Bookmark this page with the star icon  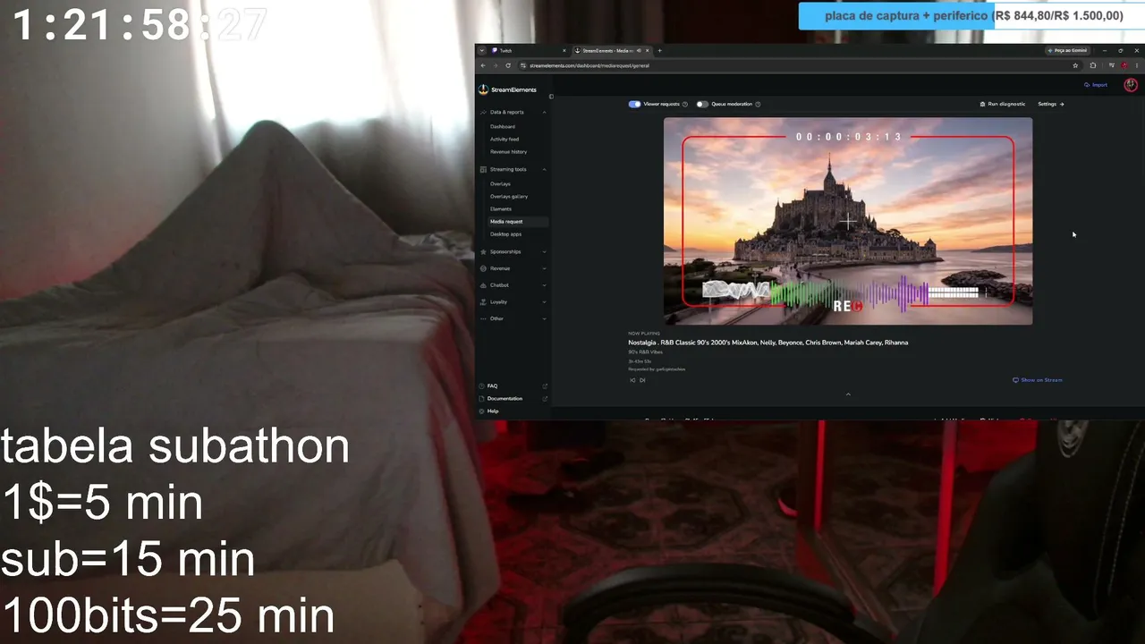coord(1075,65)
